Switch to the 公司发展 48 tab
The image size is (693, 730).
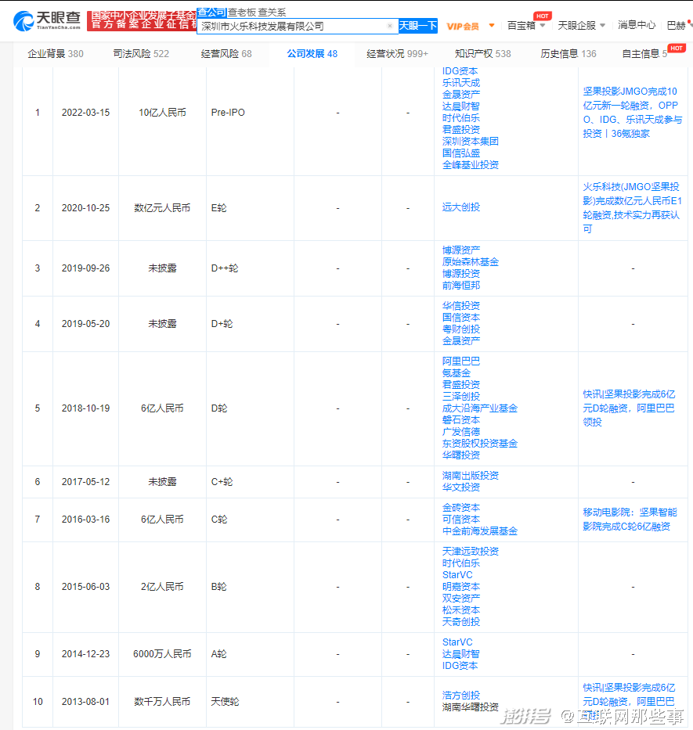click(312, 54)
